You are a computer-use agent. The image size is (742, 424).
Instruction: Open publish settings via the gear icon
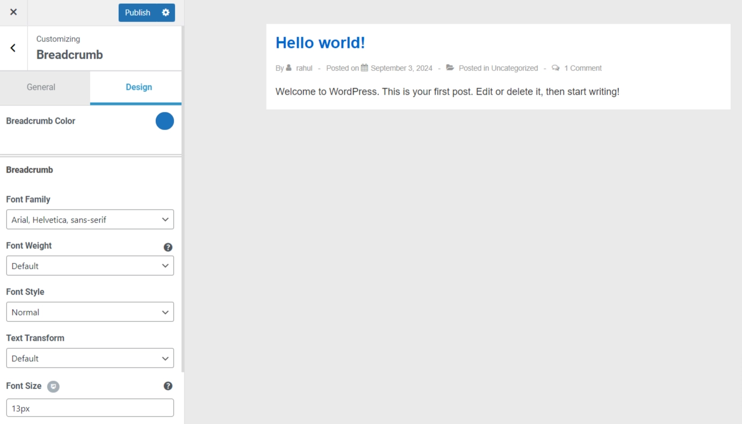click(x=165, y=12)
